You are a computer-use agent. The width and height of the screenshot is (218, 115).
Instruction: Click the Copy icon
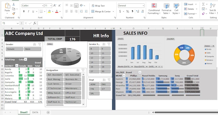pyautogui.click(x=13, y=9)
